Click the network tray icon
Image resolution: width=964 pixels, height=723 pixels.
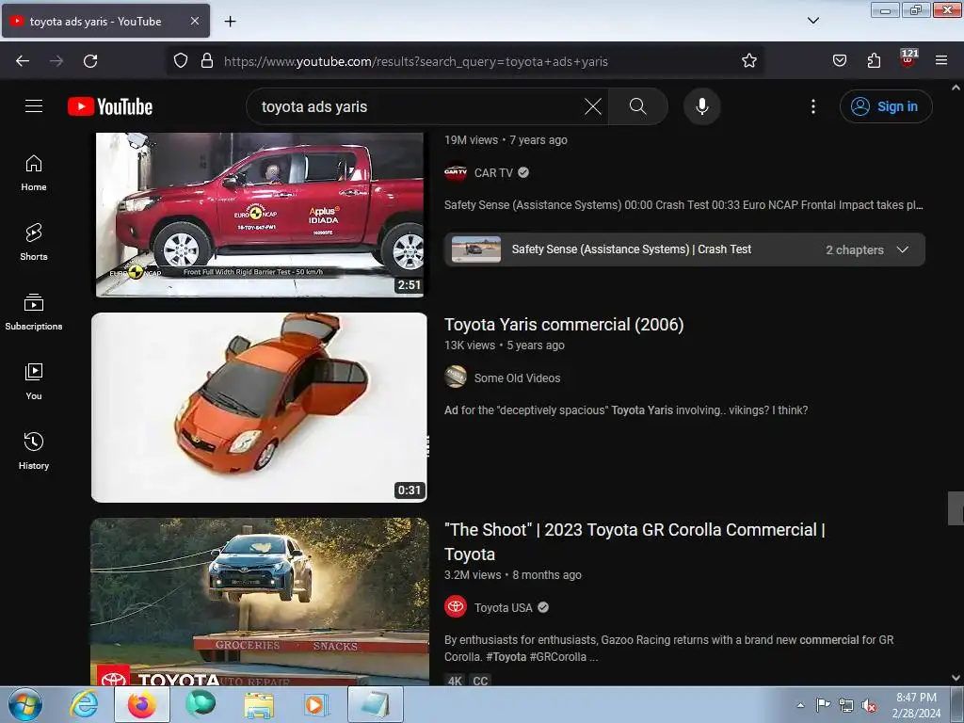[x=846, y=705]
